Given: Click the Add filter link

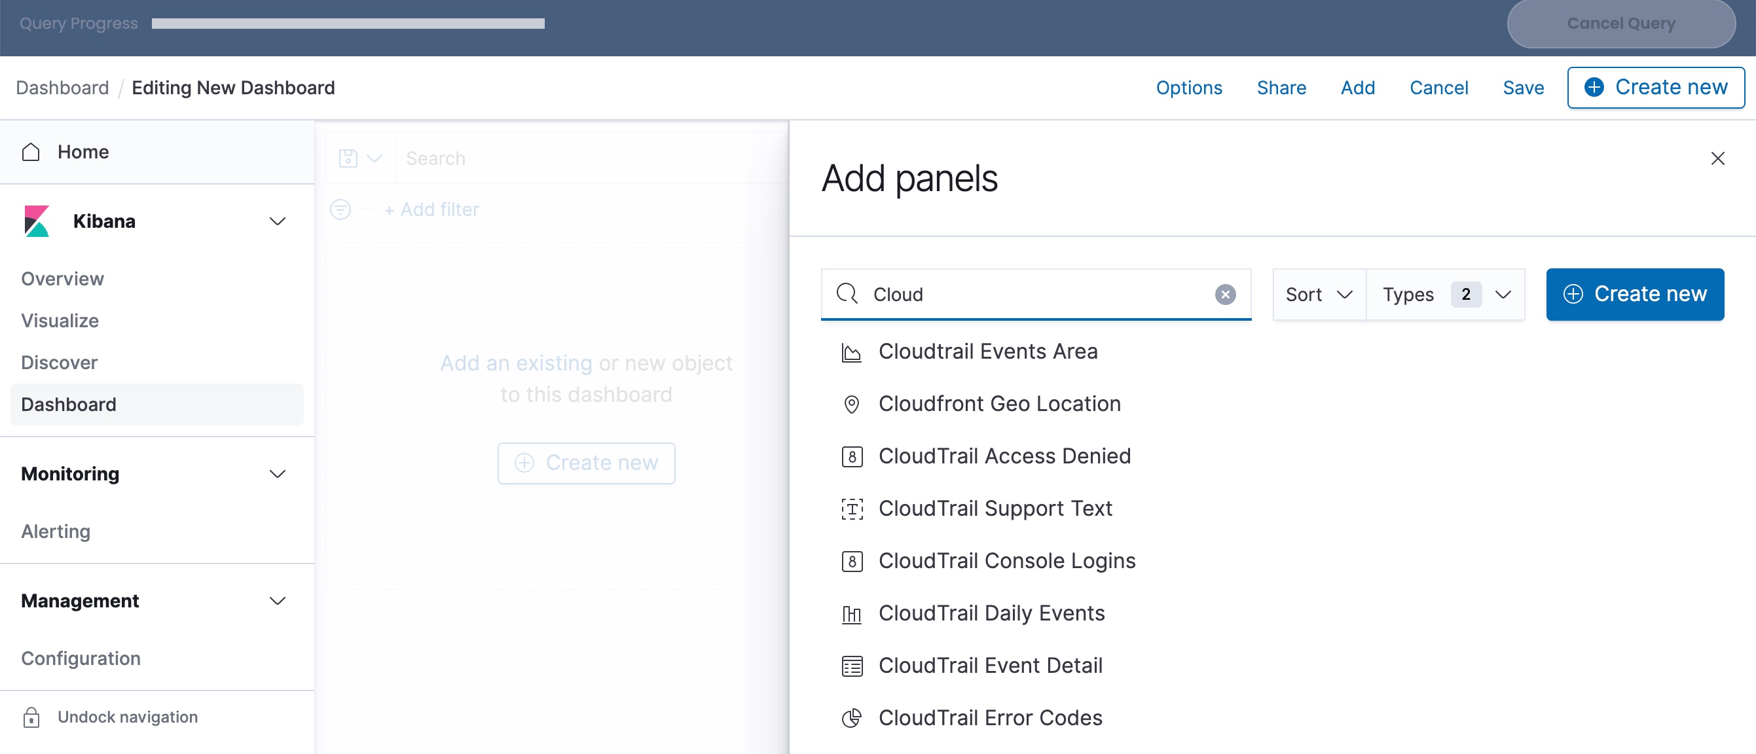Looking at the screenshot, I should tap(431, 209).
